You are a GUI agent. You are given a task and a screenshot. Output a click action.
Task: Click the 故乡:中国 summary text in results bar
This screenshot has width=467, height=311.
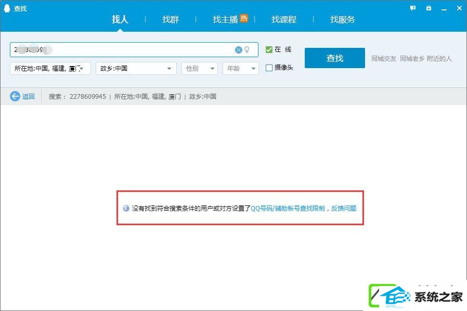tap(202, 97)
